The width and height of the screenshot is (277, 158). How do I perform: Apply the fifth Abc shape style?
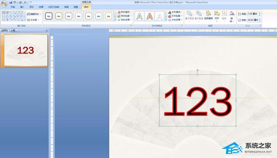pyautogui.click(x=89, y=16)
